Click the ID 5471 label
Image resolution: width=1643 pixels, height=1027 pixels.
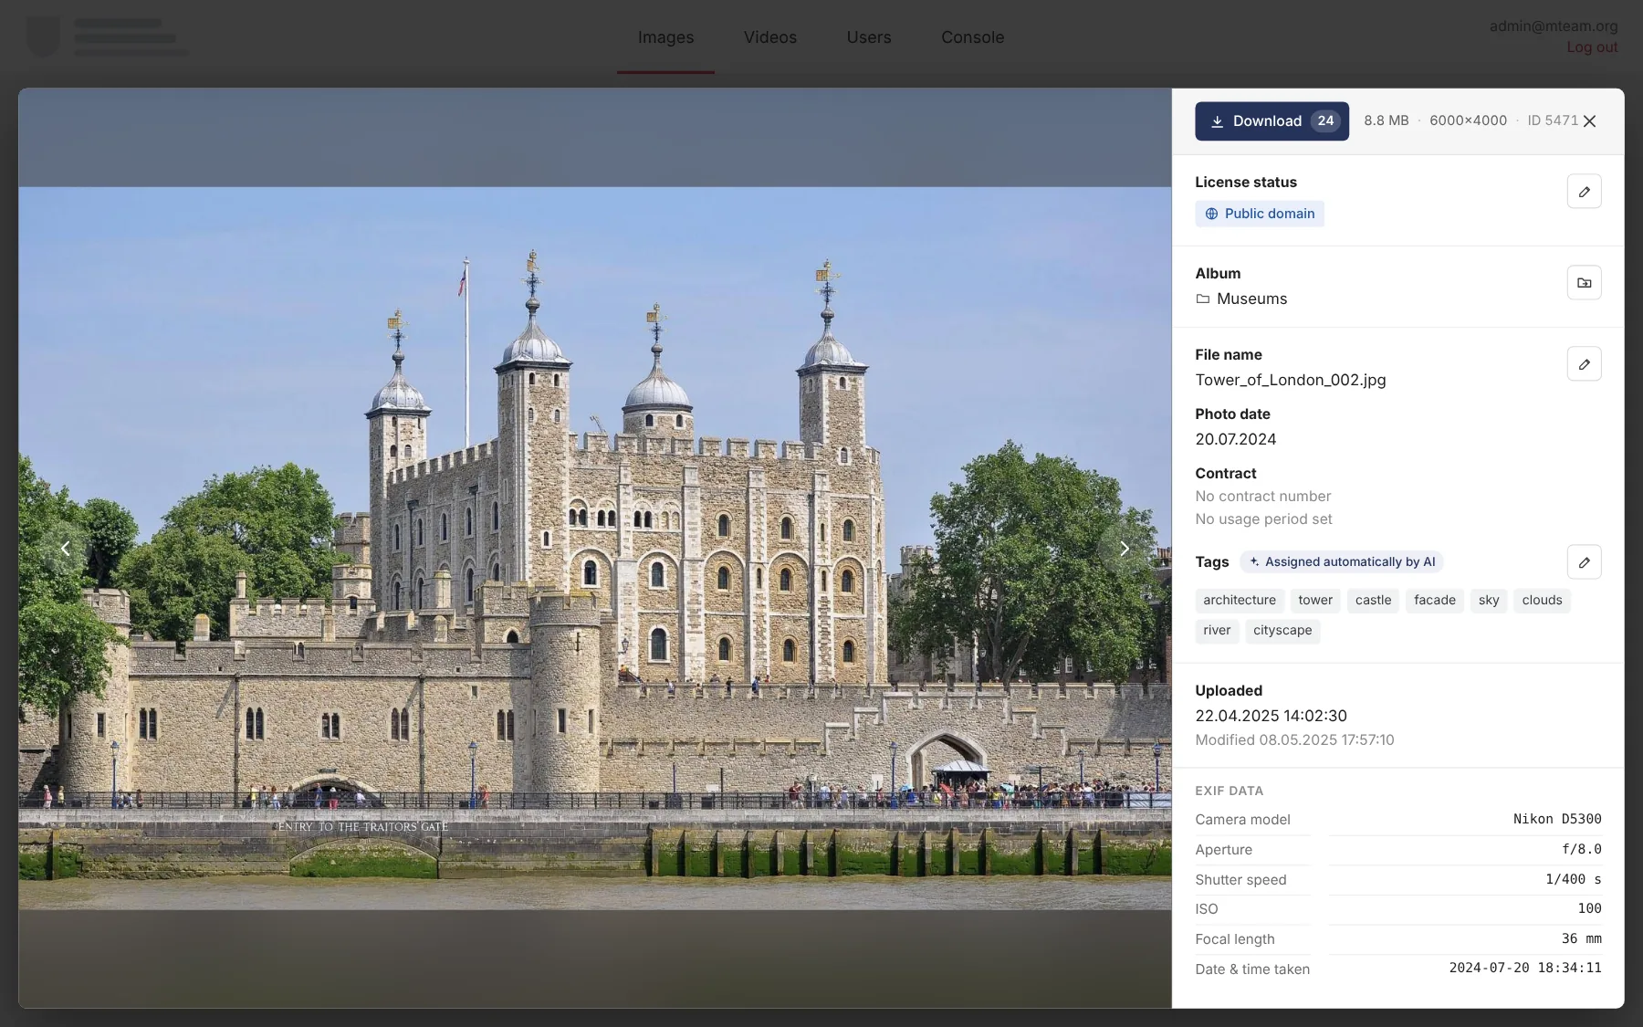(x=1553, y=121)
